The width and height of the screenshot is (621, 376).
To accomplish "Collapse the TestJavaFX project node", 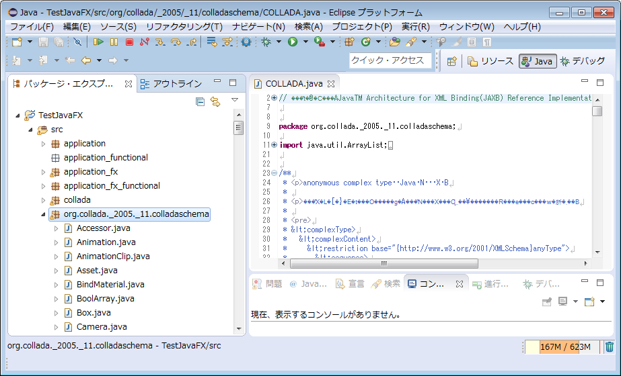I will coord(17,115).
